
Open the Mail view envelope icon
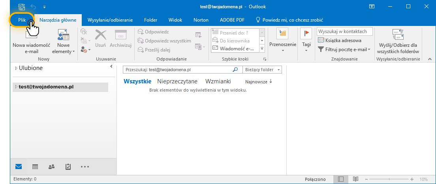[x=18, y=167]
